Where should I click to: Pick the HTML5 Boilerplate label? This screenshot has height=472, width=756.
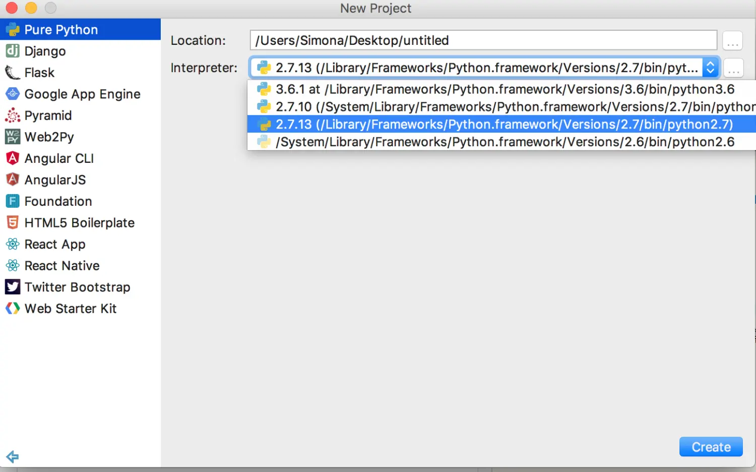coord(80,222)
